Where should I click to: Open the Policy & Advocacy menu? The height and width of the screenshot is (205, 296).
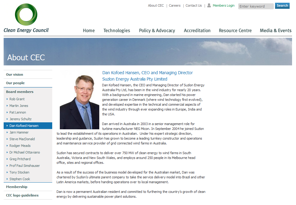click(157, 31)
